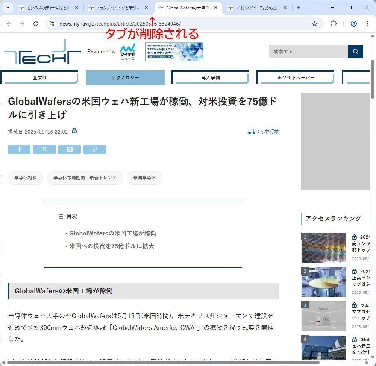Open ranking number 4 building thumbnail
This screenshot has height=366, width=376.
click(x=324, y=348)
